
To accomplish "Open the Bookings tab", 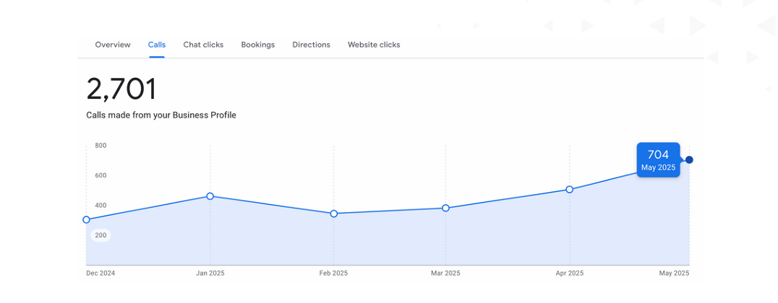I will click(258, 45).
